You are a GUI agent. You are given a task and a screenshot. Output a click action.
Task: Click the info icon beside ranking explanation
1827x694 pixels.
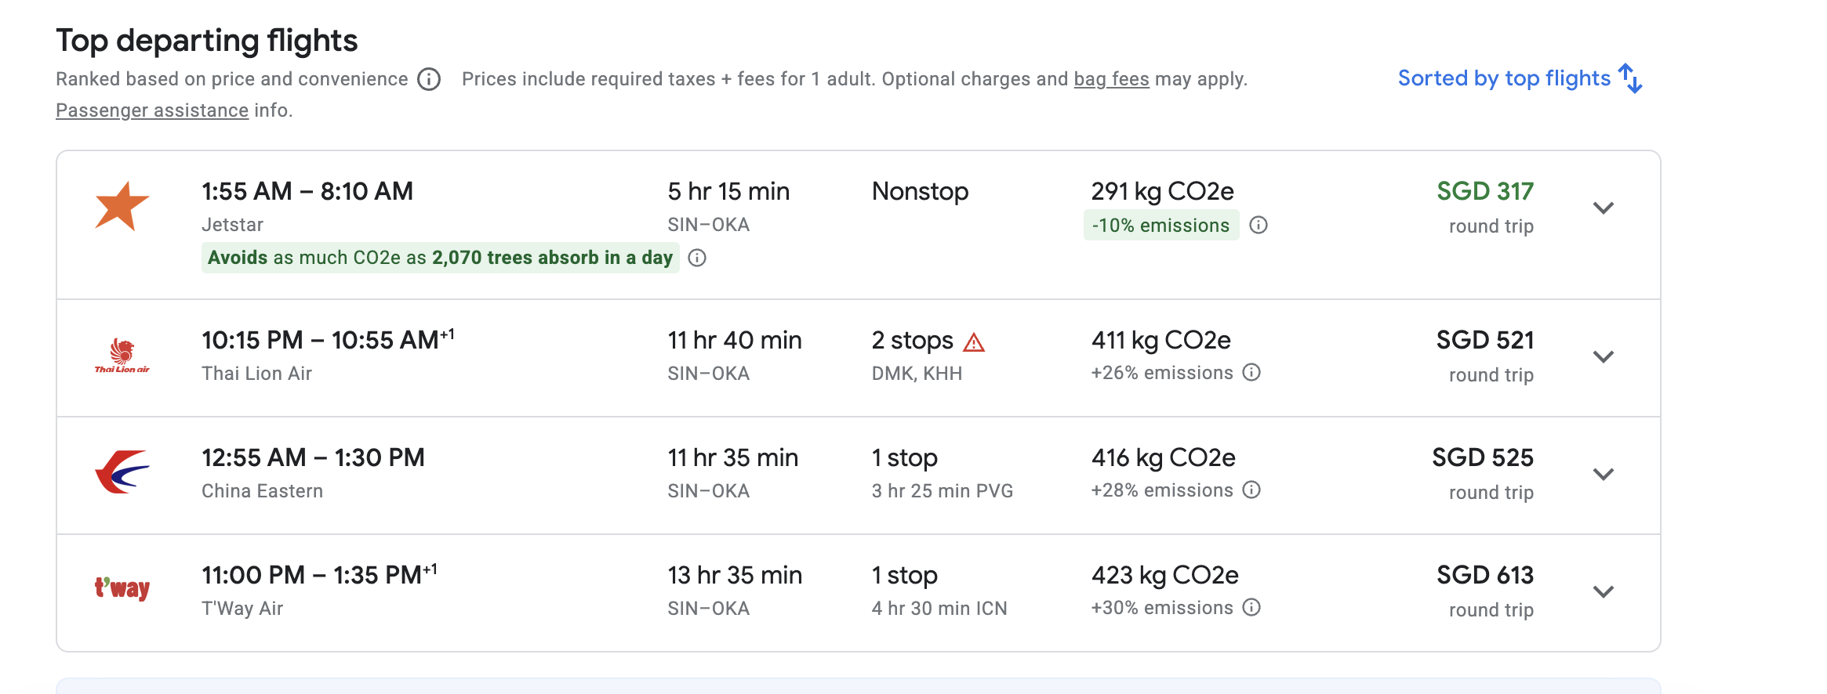[x=429, y=79]
